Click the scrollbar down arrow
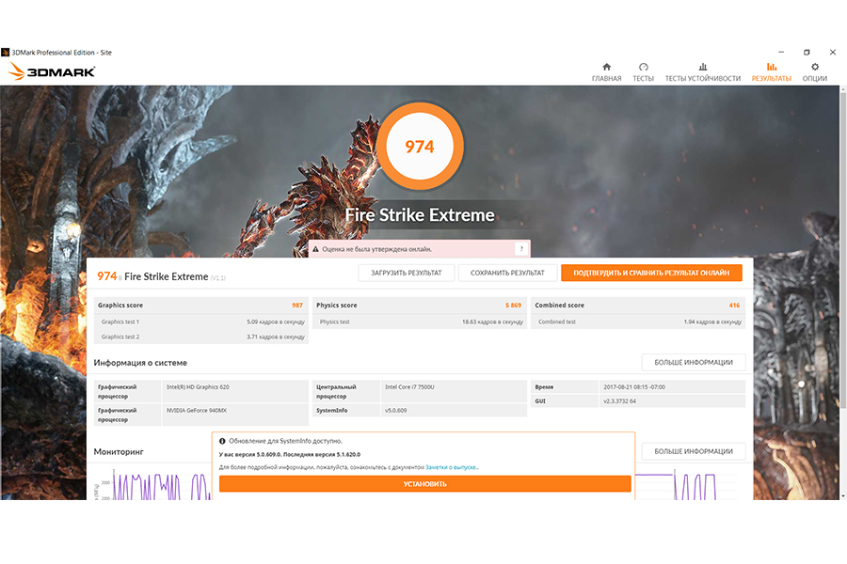This screenshot has height=564, width=847. (842, 496)
